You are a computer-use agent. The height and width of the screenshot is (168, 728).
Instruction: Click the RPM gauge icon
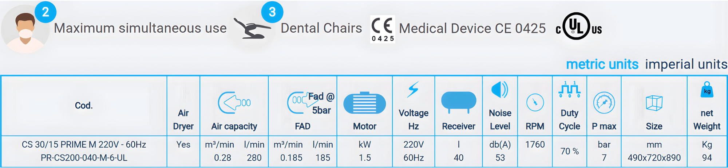pos(535,103)
